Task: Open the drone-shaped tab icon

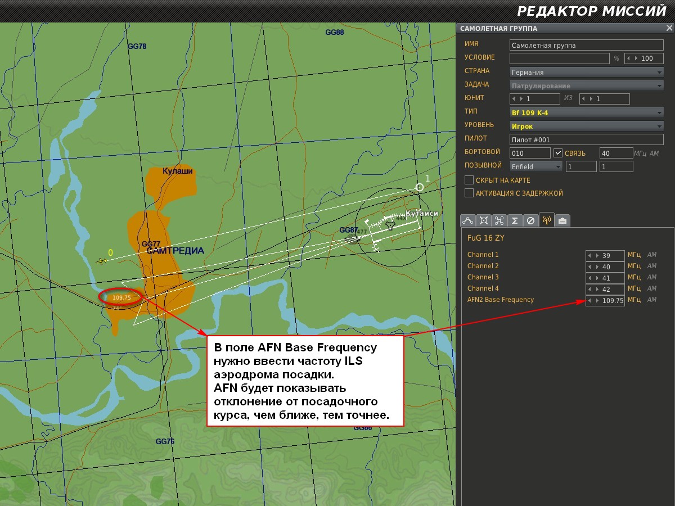Action: (x=499, y=220)
